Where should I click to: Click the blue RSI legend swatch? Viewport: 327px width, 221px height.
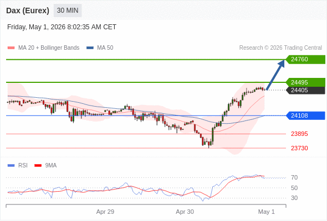point(11,166)
